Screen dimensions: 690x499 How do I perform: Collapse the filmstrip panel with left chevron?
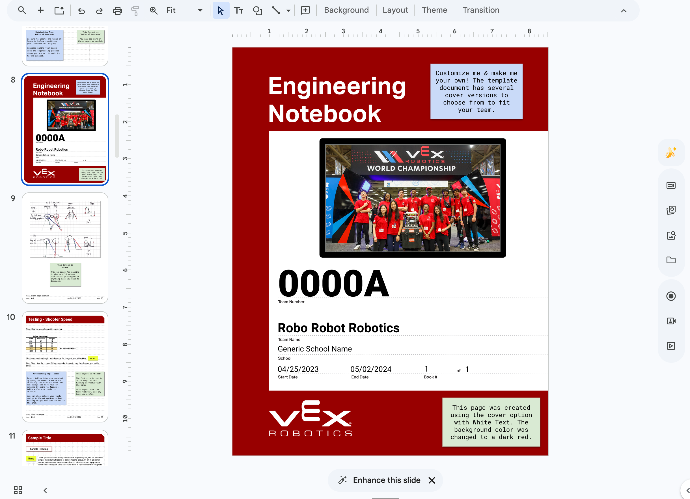45,490
